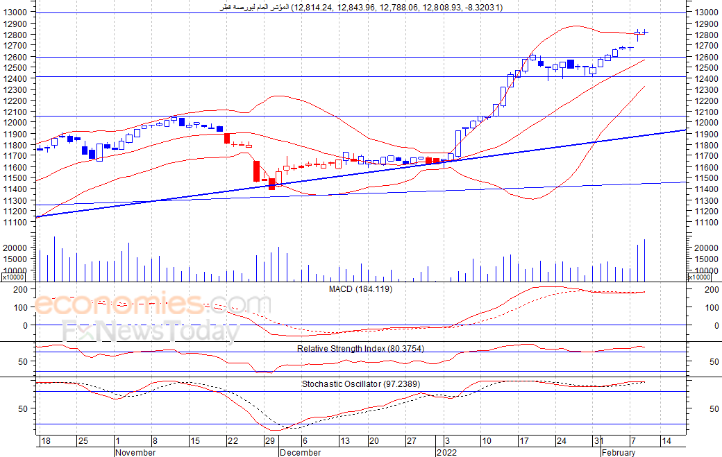Click the x10000 volume multiplier on left axis

pos(13,277)
